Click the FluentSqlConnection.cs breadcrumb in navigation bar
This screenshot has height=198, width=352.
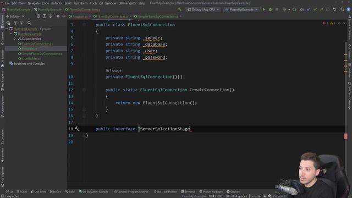coord(83,9)
